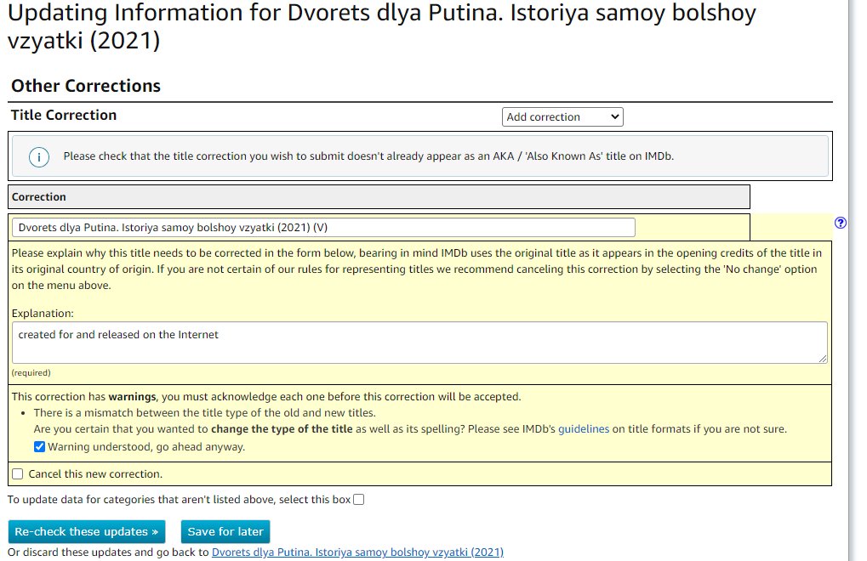Click the info circle icon in notice
This screenshot has height=561, width=867.
pyautogui.click(x=38, y=157)
